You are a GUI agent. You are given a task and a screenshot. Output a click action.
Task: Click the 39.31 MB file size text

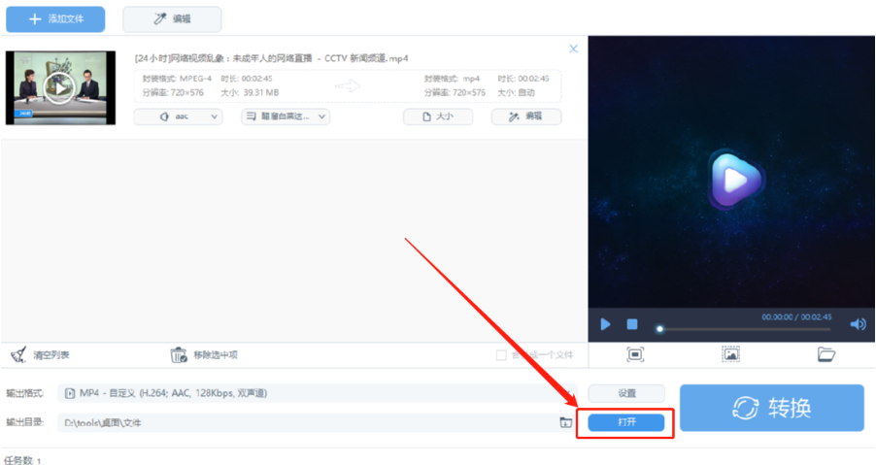(261, 92)
